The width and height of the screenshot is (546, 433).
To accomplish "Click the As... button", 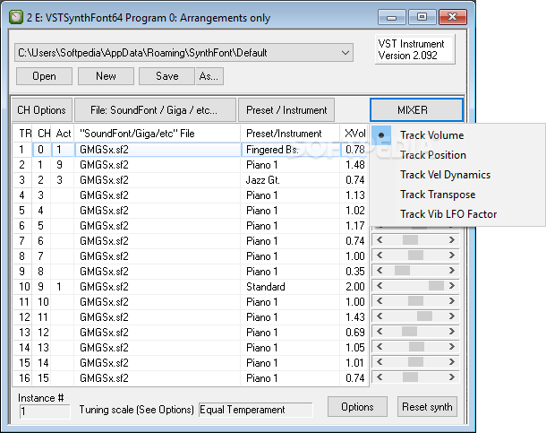I will tap(209, 76).
